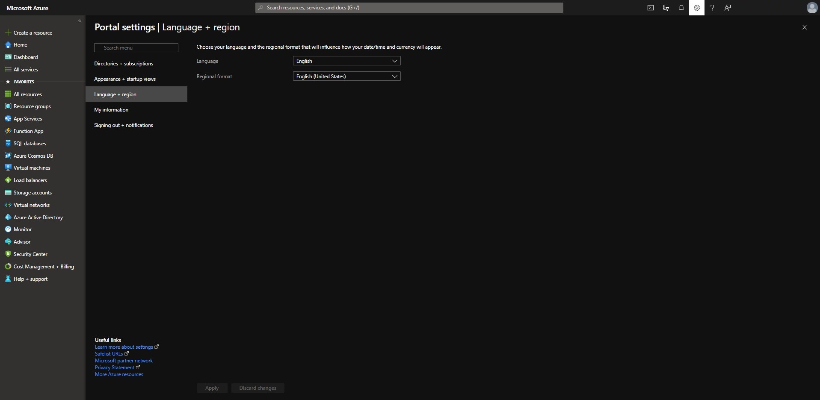Click the notifications bell icon

point(681,8)
